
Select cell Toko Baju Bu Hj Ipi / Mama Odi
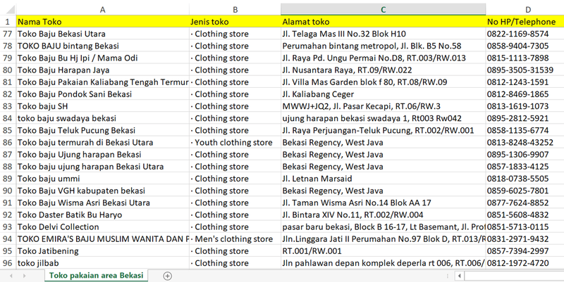[x=102, y=58]
